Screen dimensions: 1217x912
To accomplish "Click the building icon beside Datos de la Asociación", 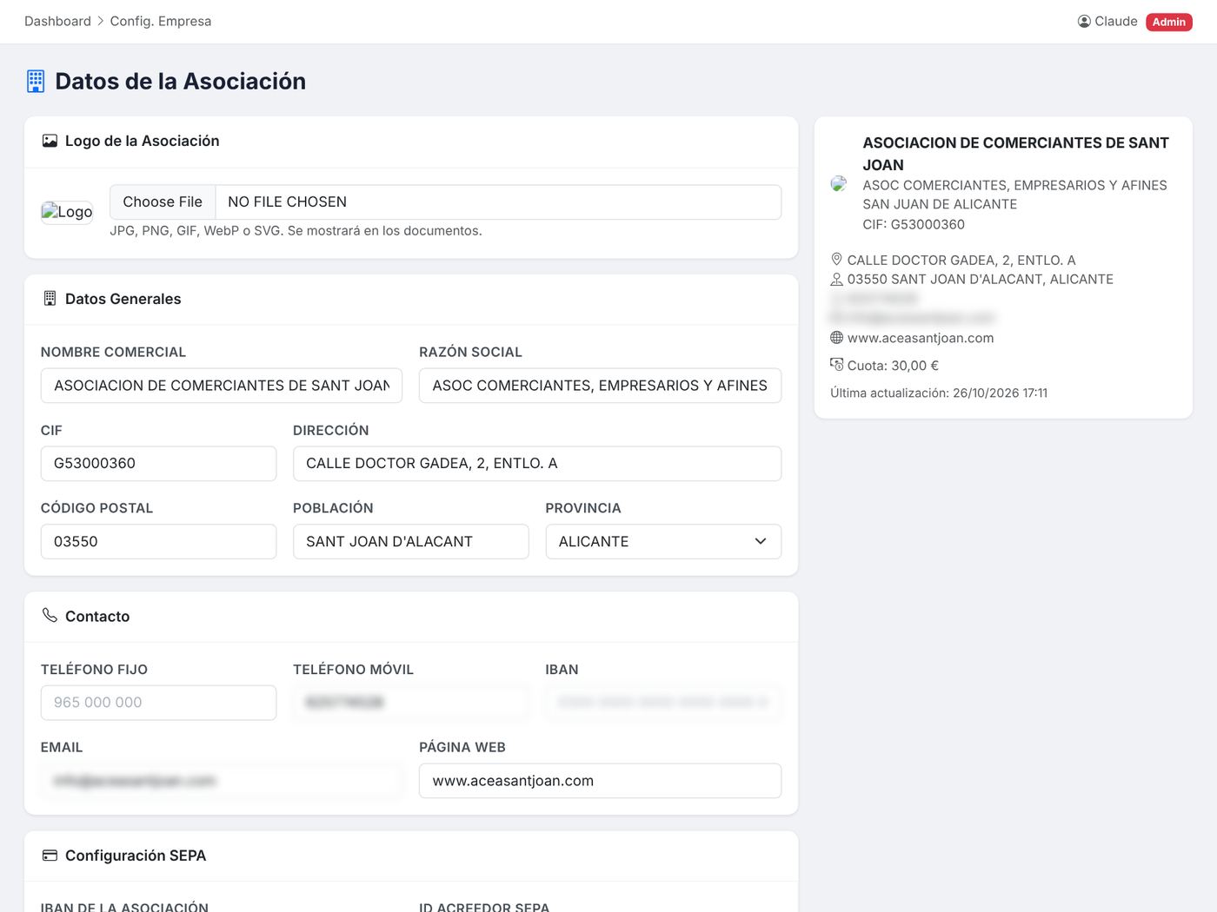I will coord(36,82).
